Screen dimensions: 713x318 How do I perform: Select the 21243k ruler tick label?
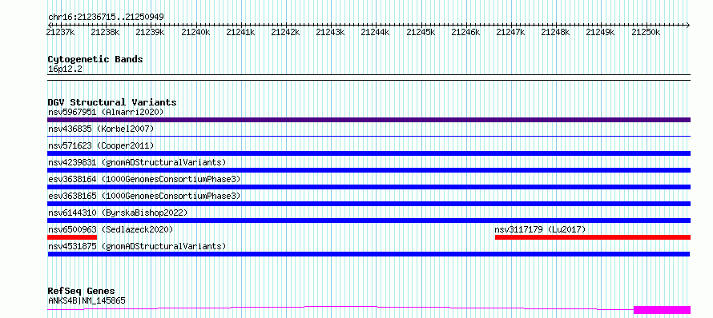tap(331, 32)
